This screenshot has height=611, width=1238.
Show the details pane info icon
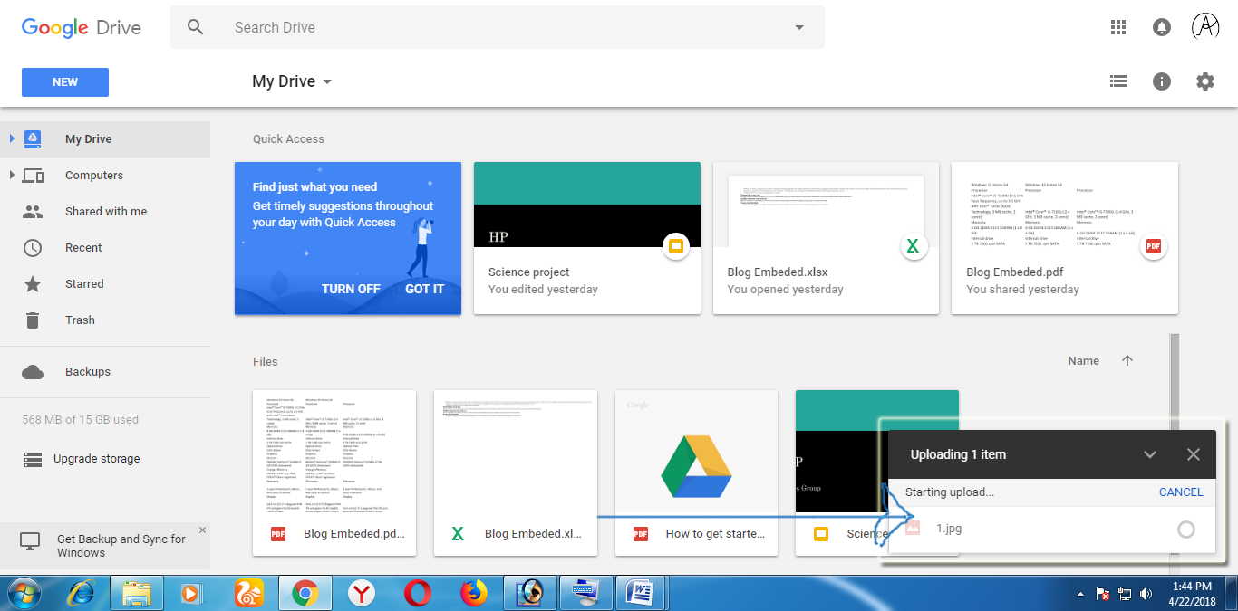point(1162,81)
